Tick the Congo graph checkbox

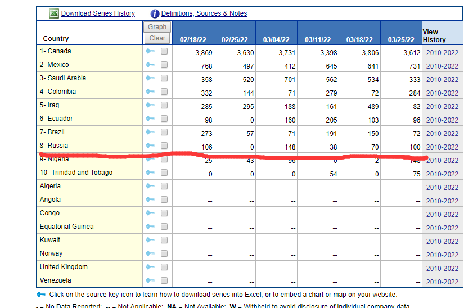coord(164,213)
